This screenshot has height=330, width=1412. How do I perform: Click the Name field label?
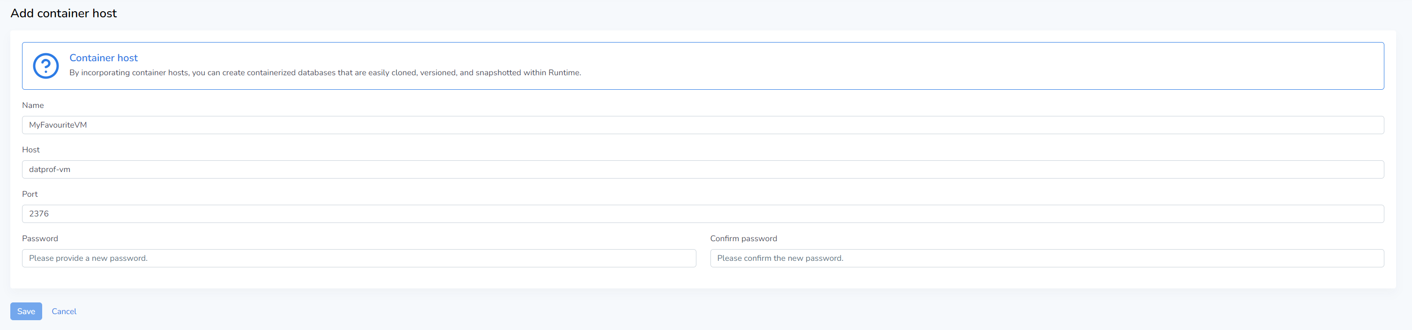(33, 106)
